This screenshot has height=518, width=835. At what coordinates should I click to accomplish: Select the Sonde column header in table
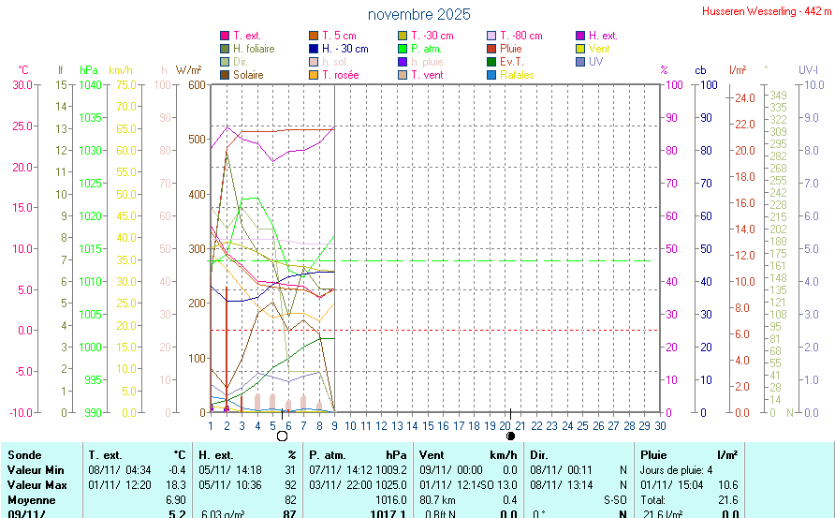24,454
